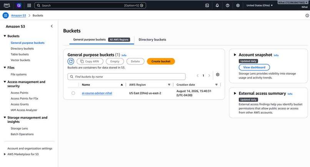Go to next page of buckets
310x167 pixels.
pyautogui.click(x=209, y=76)
